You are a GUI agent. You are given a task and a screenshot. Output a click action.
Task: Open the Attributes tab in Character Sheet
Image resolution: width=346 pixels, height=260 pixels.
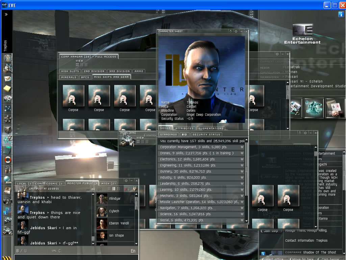pos(184,128)
